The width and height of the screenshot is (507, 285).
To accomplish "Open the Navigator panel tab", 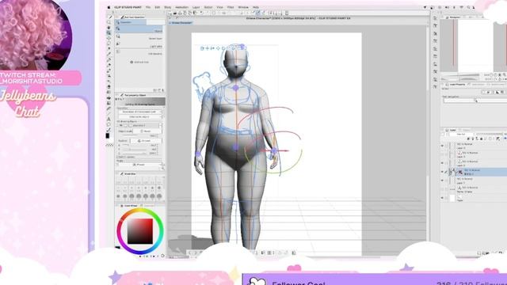I will (454, 17).
